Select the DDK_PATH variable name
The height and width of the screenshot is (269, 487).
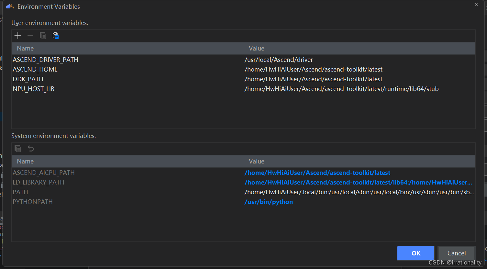[28, 79]
